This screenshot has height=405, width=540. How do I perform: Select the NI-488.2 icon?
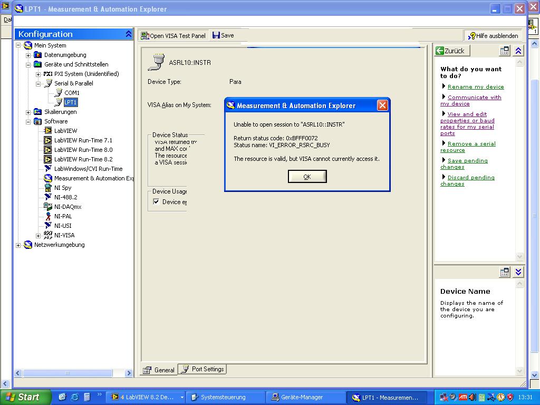point(48,197)
